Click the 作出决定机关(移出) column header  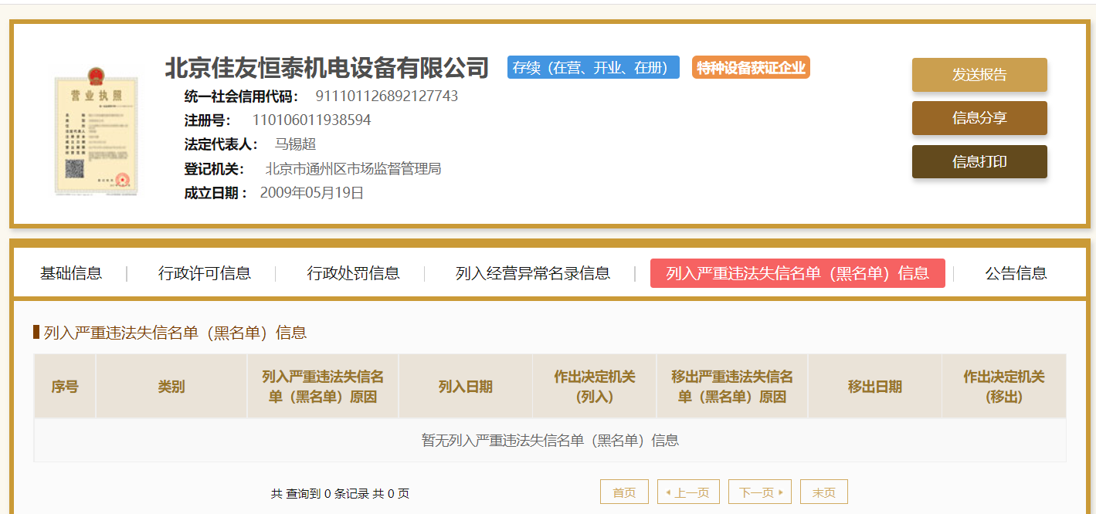(x=1004, y=387)
